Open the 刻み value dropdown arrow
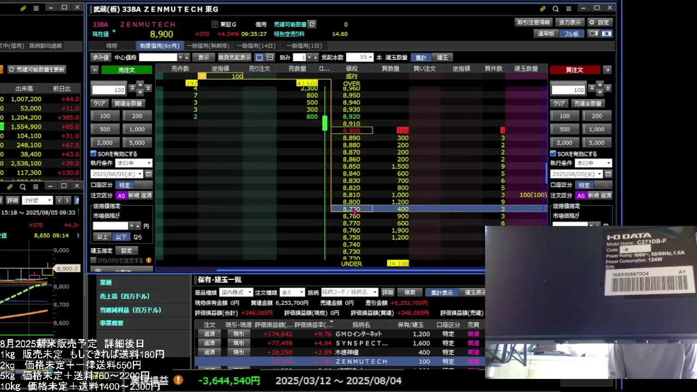 309,57
